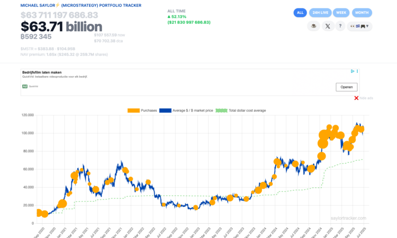Select the ALL time range tab

(300, 13)
